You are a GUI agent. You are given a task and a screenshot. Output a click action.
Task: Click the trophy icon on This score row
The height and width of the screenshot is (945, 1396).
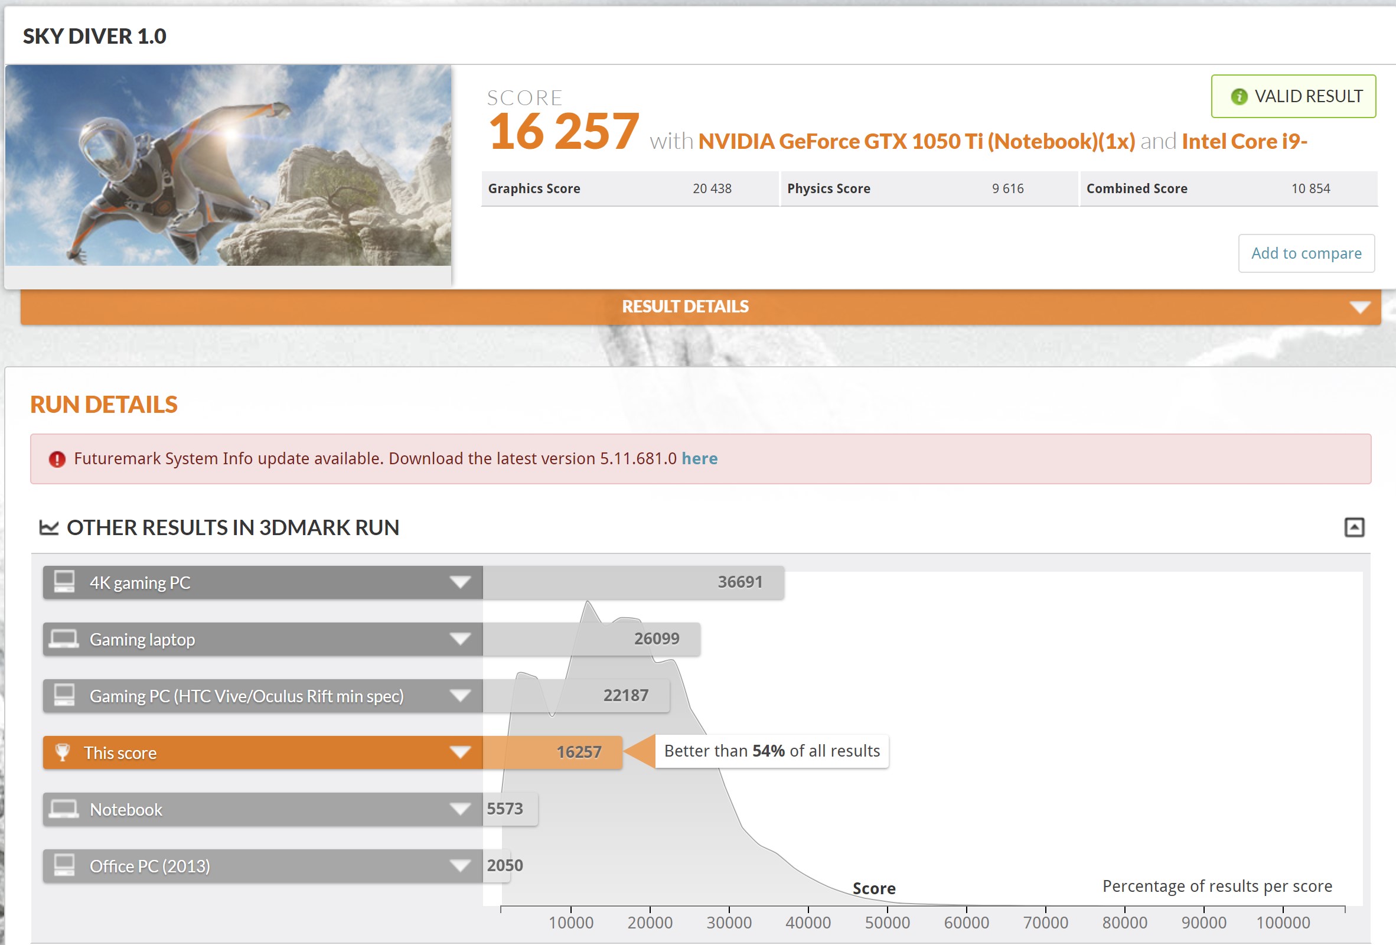[x=63, y=752]
